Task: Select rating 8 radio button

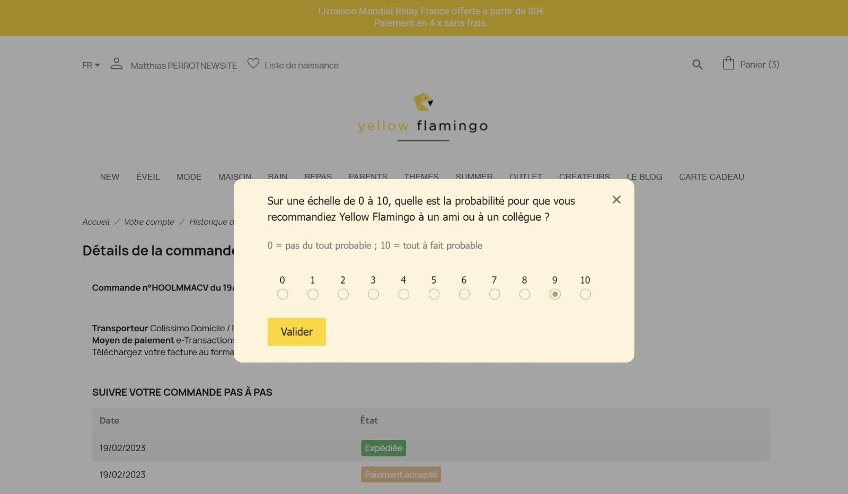Action: [525, 294]
